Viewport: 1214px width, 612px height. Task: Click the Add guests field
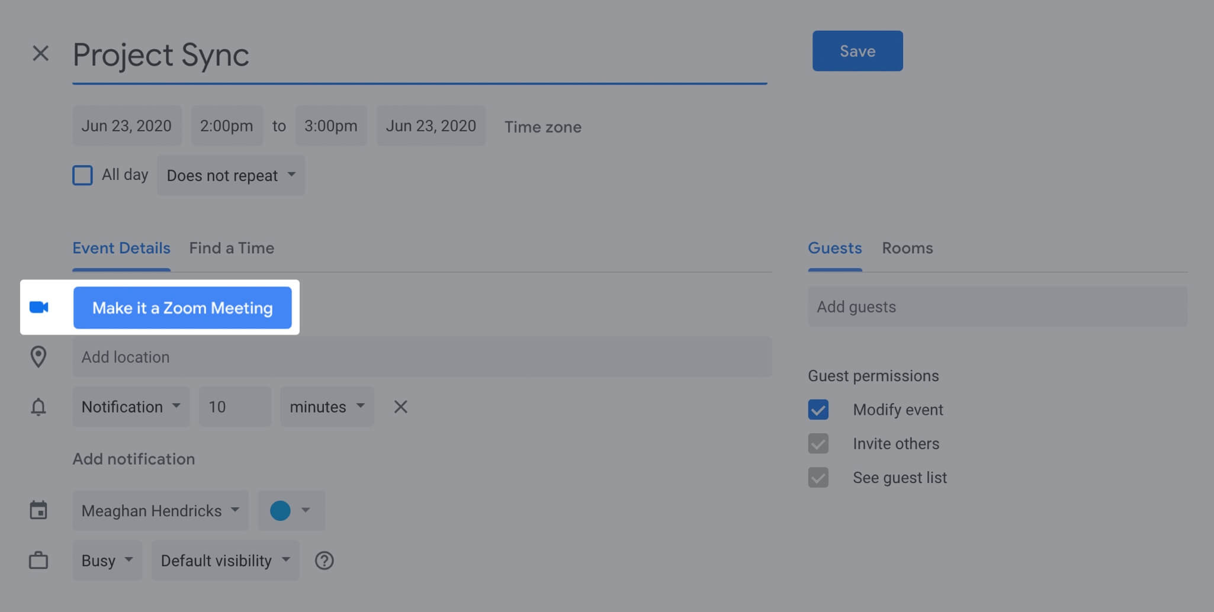[998, 307]
